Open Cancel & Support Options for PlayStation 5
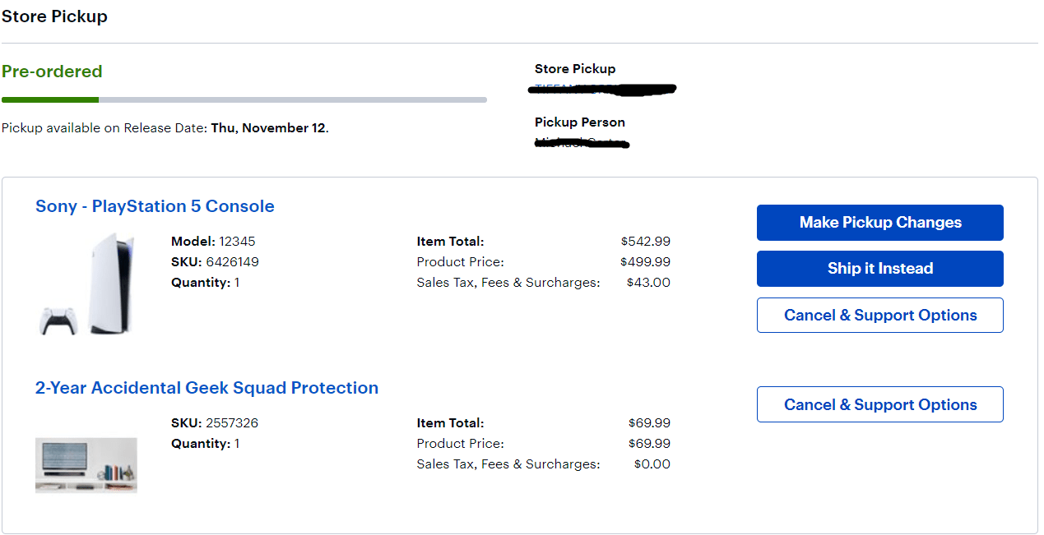Screen dimensions: 1044x535 [879, 316]
